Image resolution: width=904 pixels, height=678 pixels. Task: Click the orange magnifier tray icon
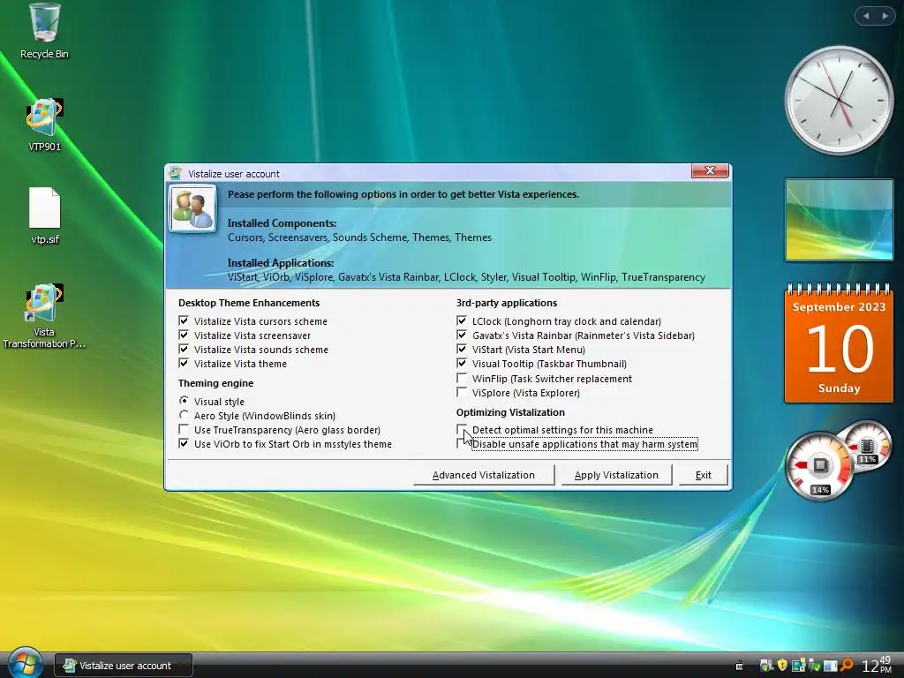[847, 665]
